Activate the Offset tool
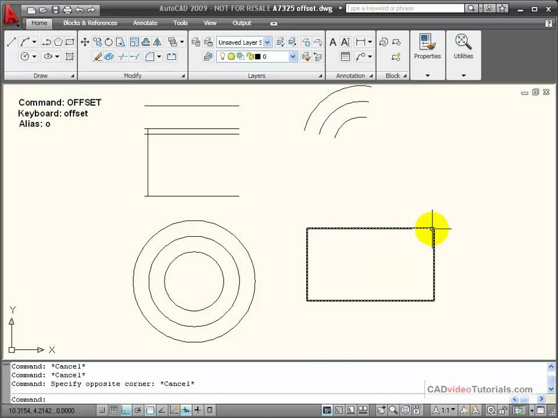 click(x=145, y=42)
